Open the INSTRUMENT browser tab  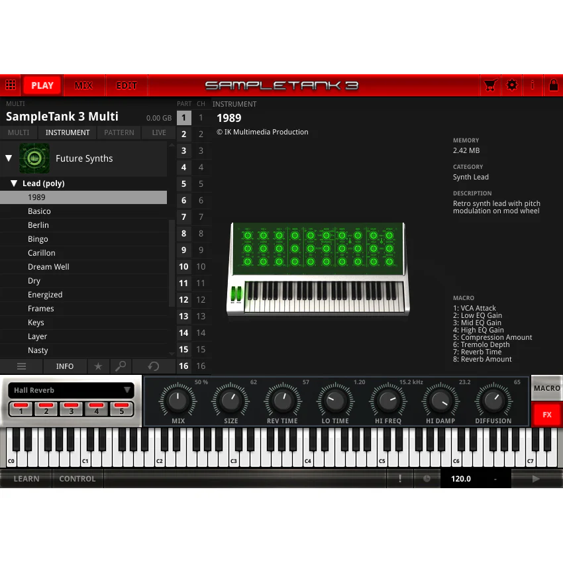pyautogui.click(x=68, y=132)
